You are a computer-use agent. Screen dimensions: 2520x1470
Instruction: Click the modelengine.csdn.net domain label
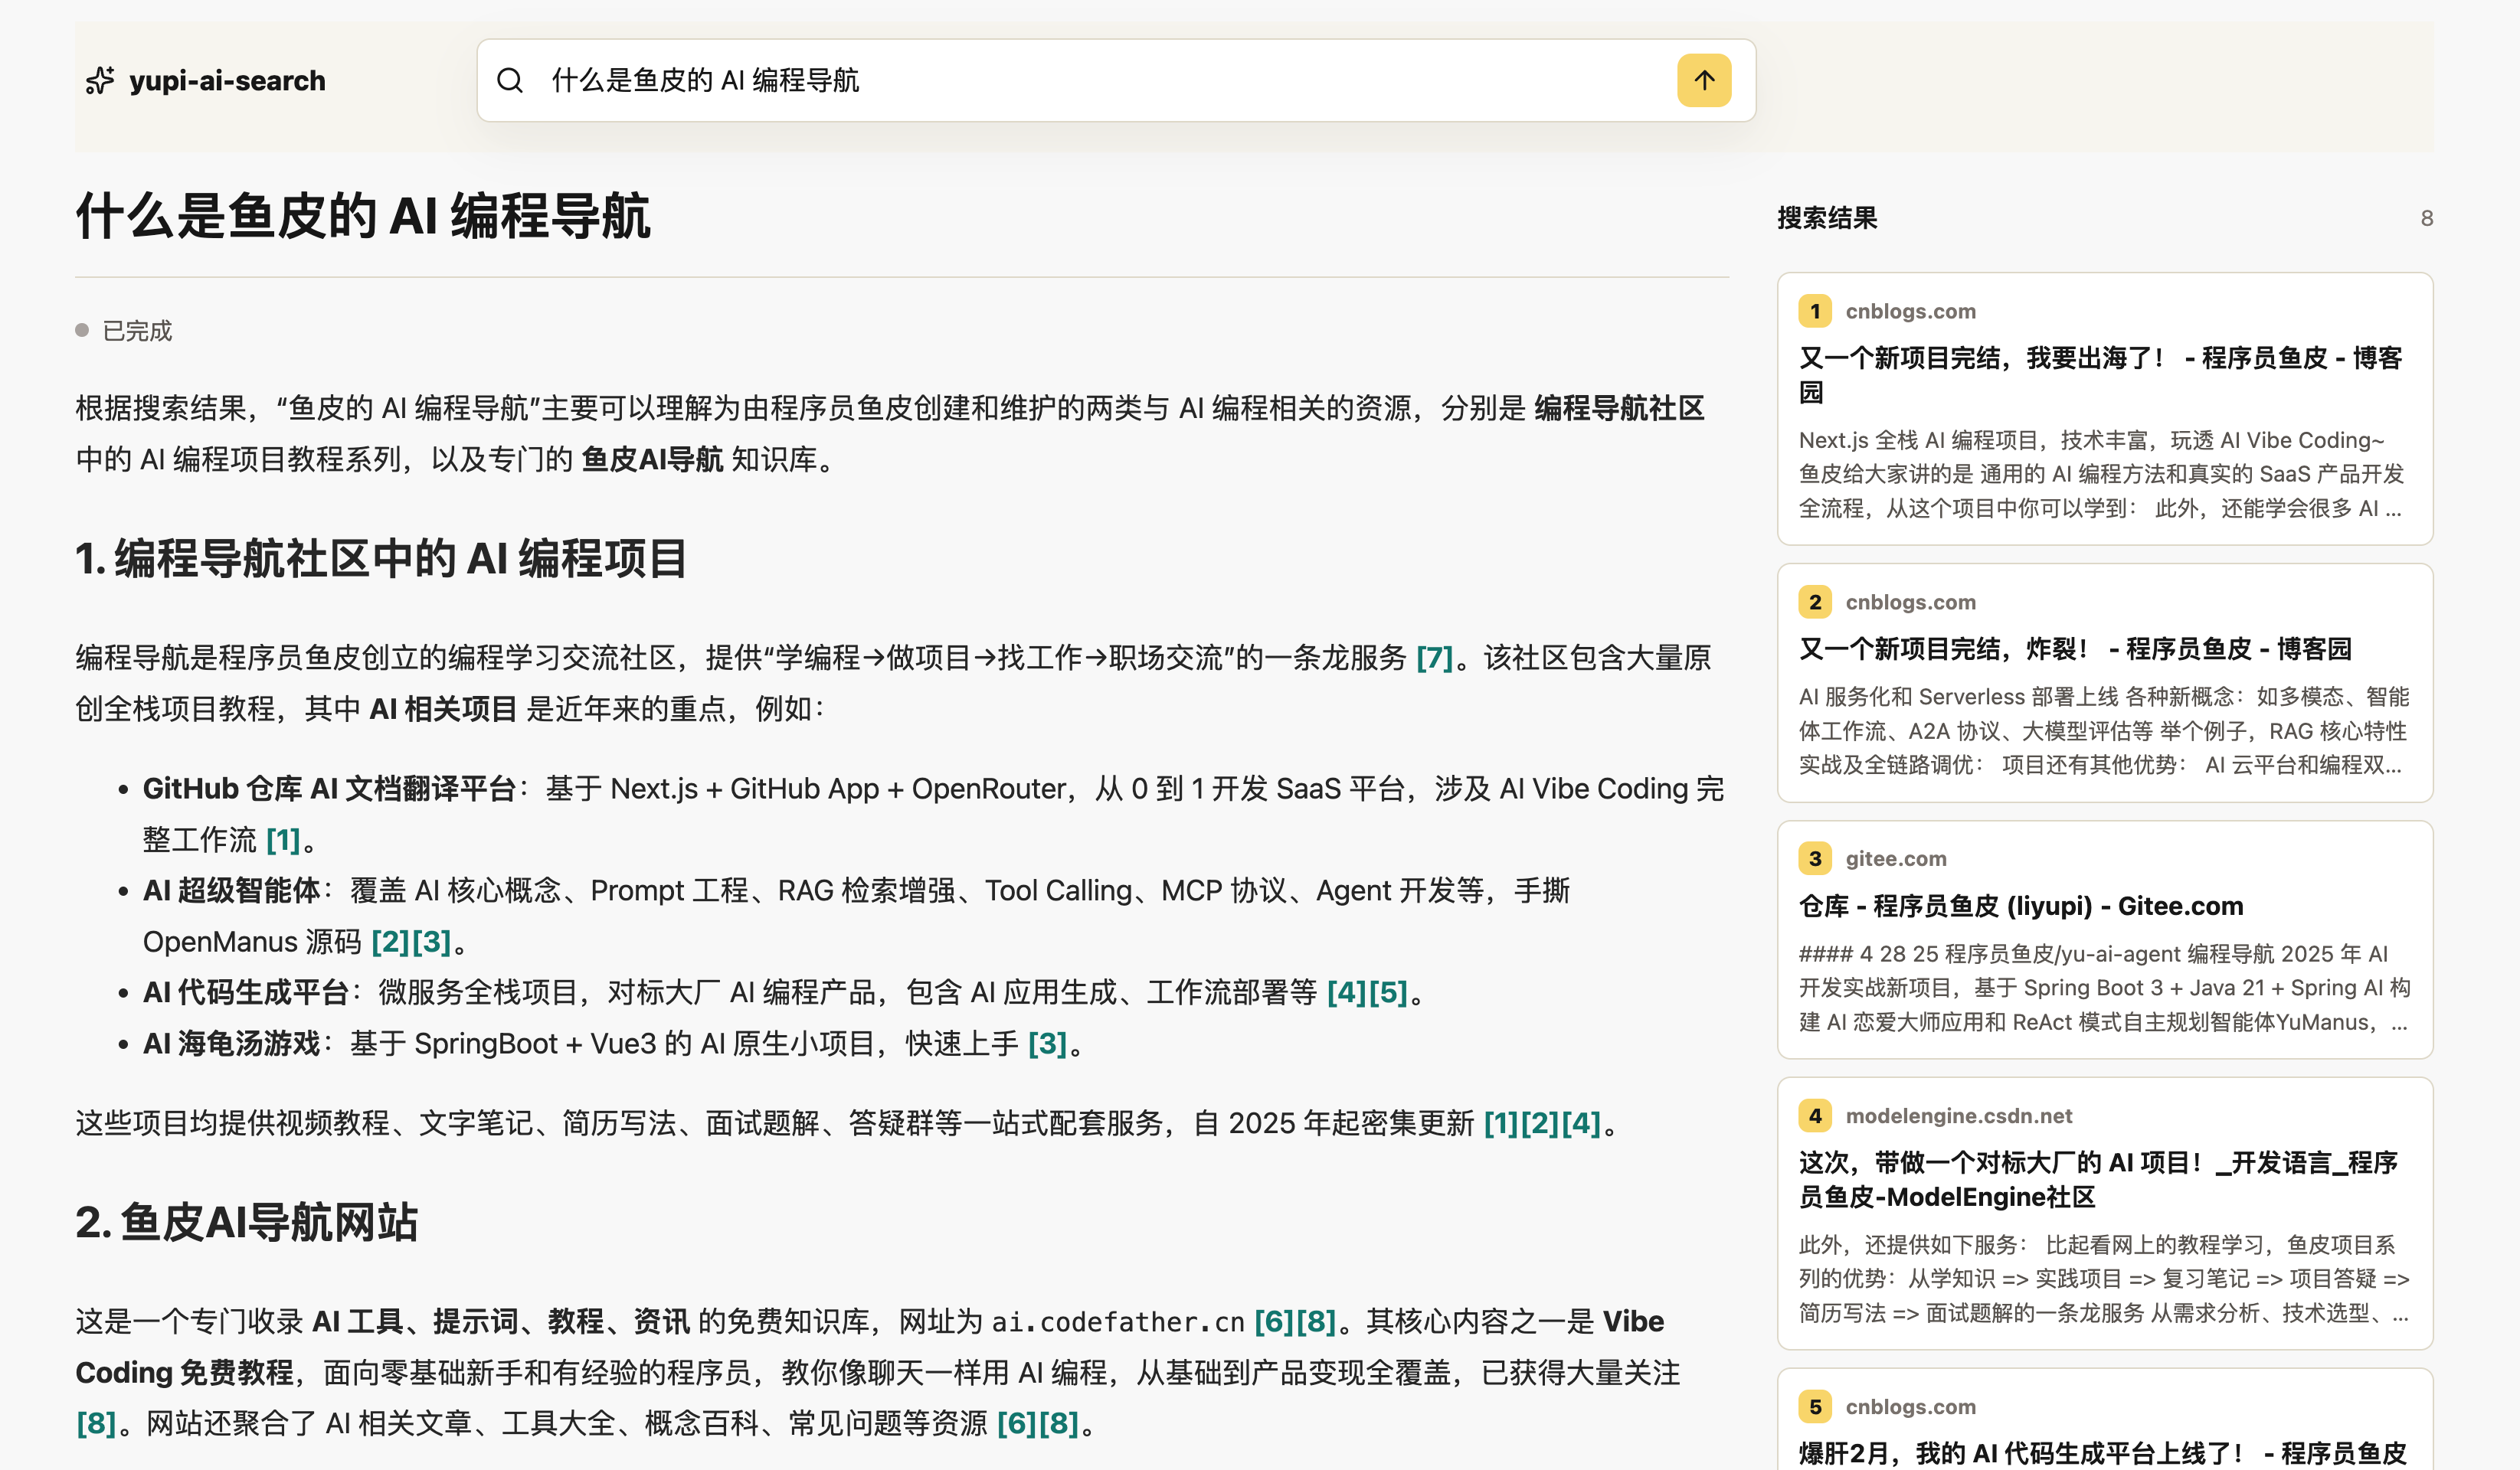tap(1958, 1116)
